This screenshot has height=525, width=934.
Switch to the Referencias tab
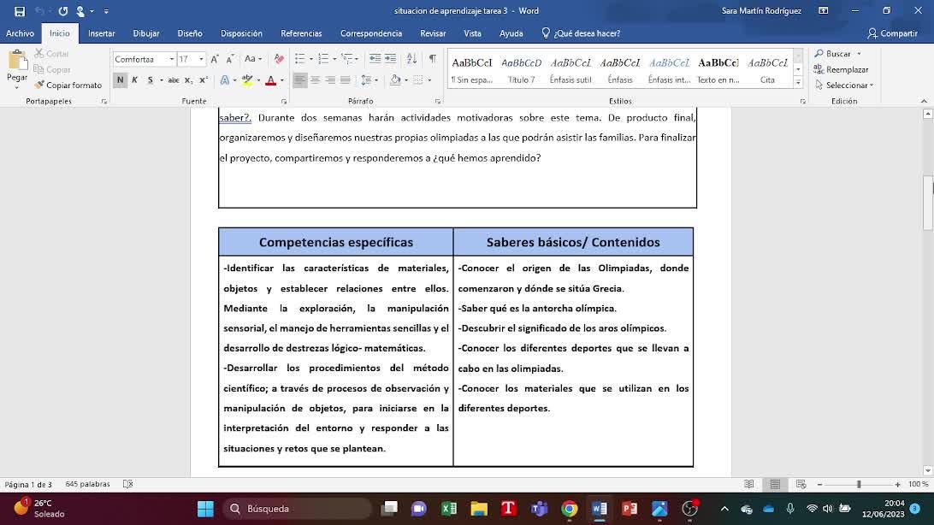point(301,33)
